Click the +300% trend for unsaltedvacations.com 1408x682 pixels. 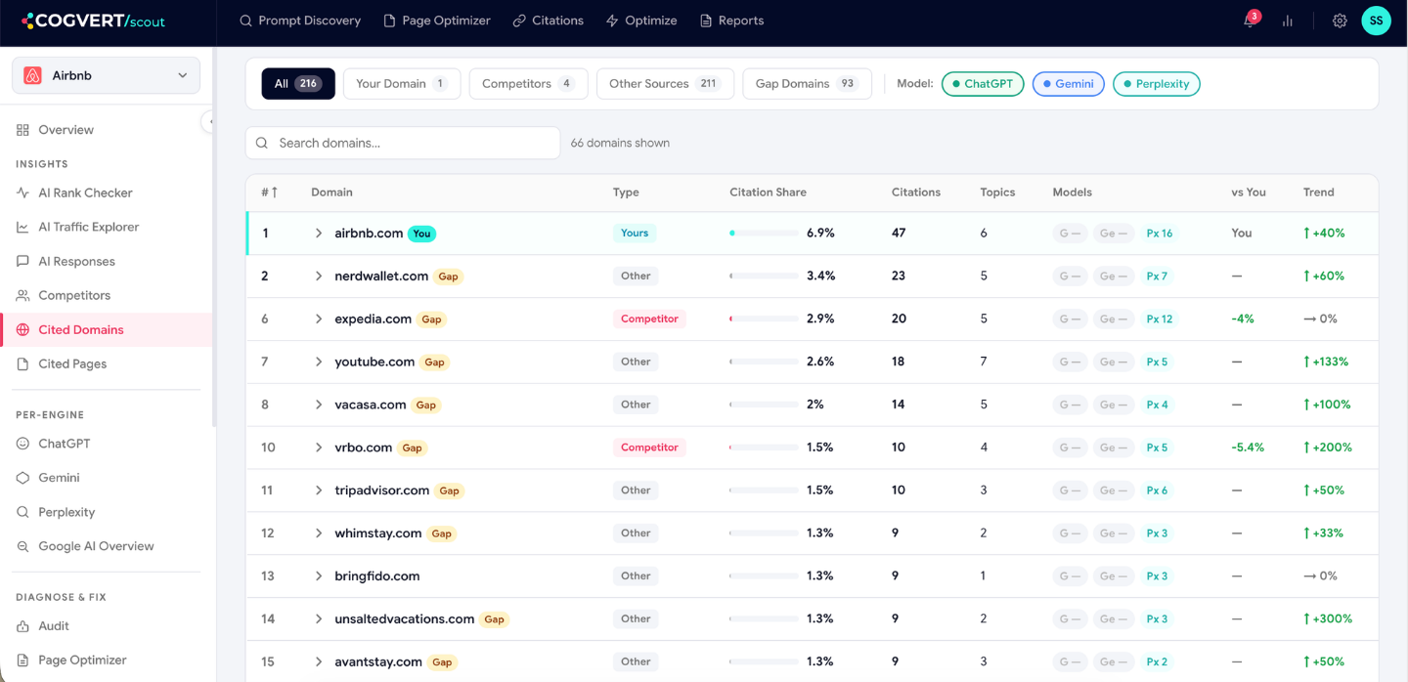[1328, 619]
